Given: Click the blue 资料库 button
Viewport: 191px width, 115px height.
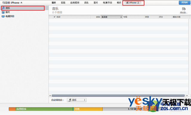Looking at the screenshot, I should 184,3.
